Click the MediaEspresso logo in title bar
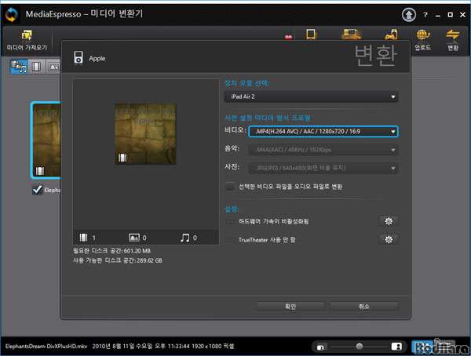Screen dimensions: 471x356 pos(12,15)
